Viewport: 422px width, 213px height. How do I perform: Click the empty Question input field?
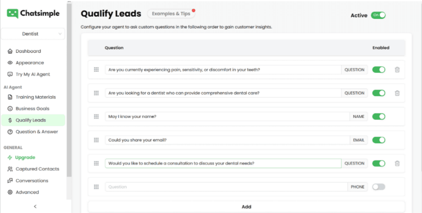(226, 187)
